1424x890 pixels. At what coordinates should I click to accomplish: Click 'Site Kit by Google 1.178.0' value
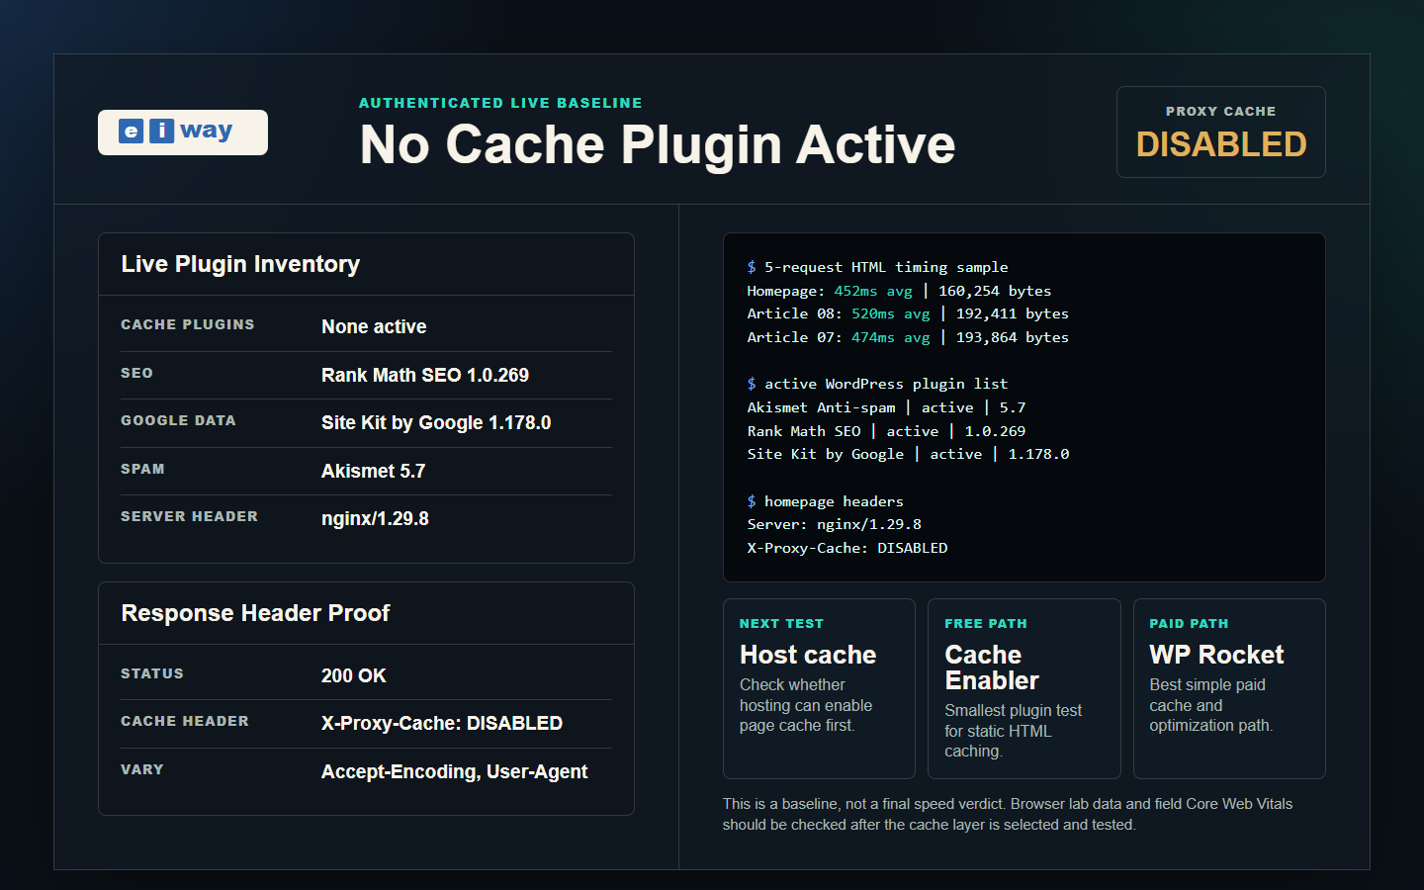[x=436, y=423]
